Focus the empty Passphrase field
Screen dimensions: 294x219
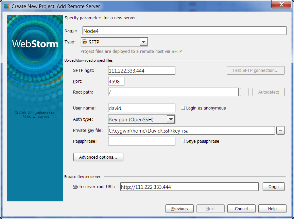pyautogui.click(x=142, y=141)
